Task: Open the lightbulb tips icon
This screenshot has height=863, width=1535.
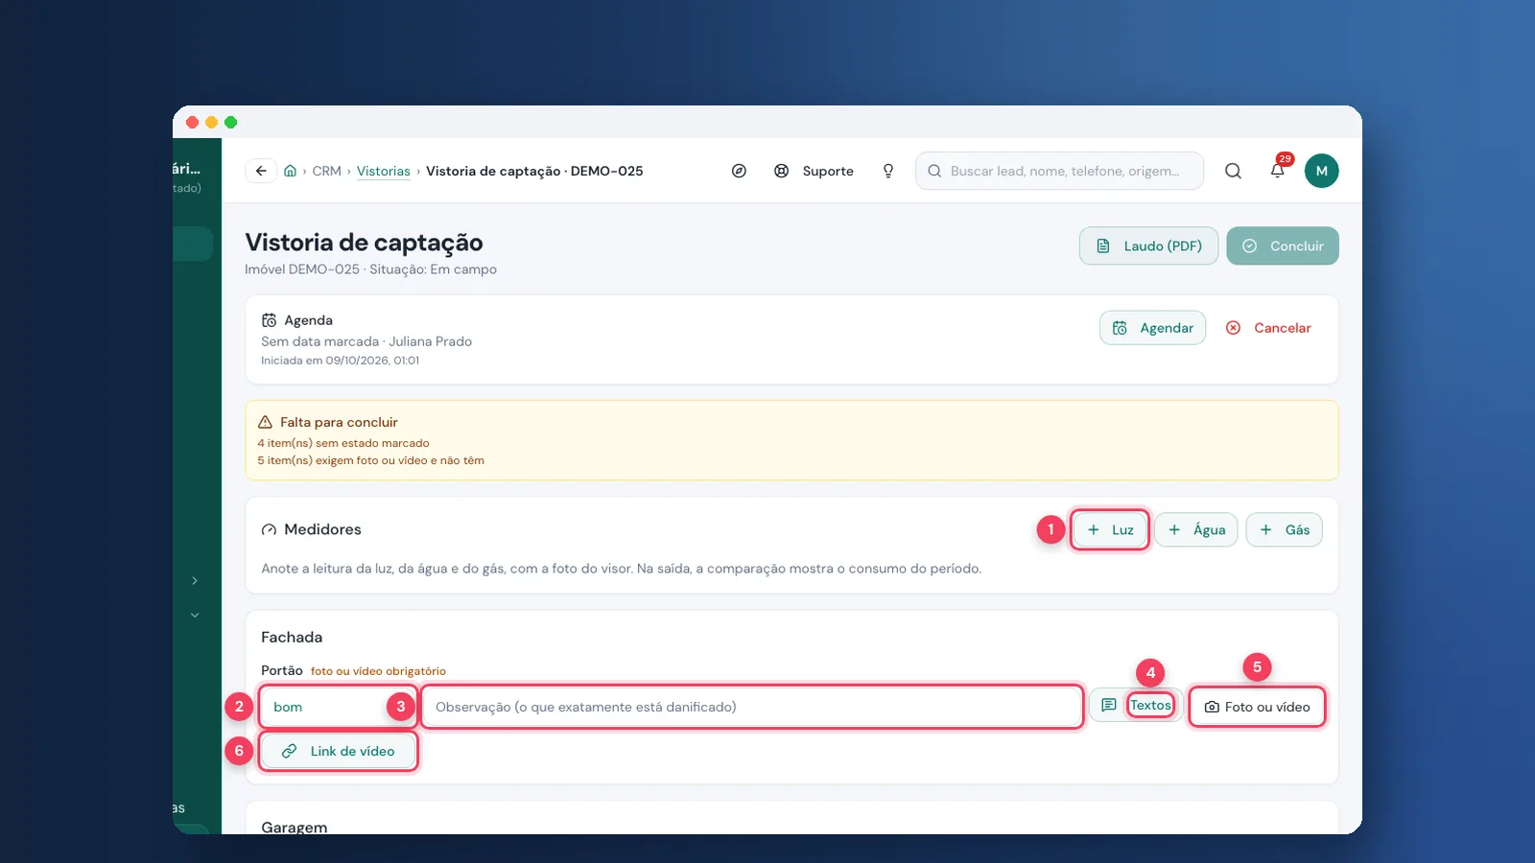Action: (x=888, y=171)
